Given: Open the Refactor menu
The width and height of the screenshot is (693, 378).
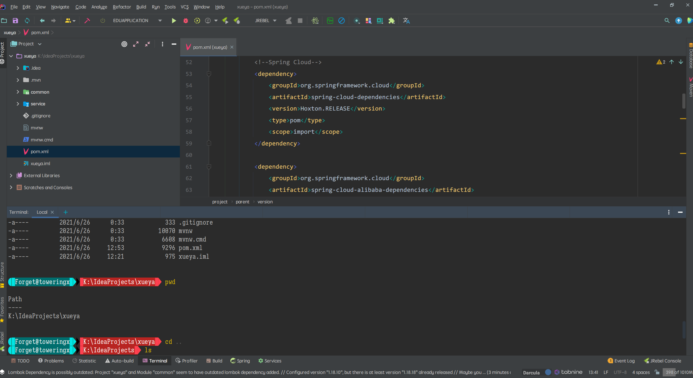Looking at the screenshot, I should tap(122, 7).
